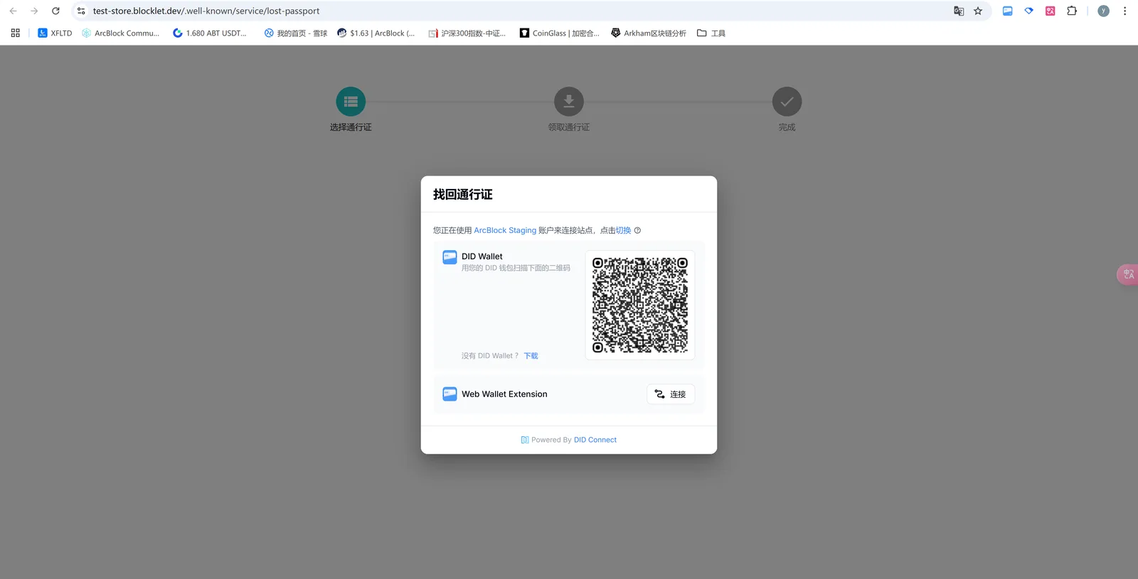This screenshot has width=1138, height=579.
Task: Open the XFLTD bookmark
Action: tap(55, 33)
